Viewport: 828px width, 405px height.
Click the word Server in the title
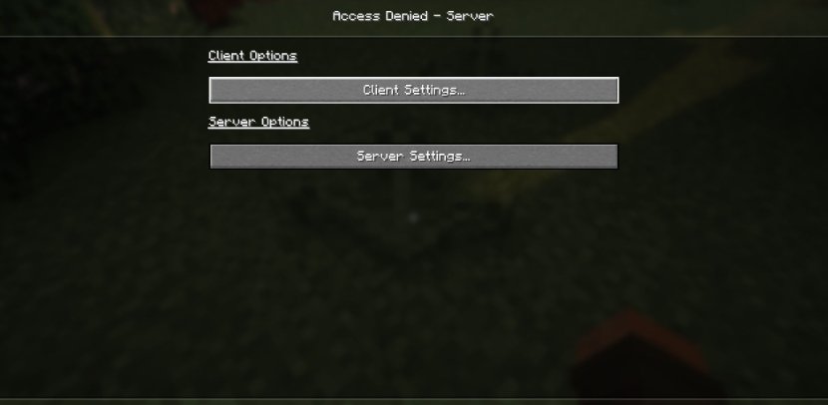pos(470,16)
